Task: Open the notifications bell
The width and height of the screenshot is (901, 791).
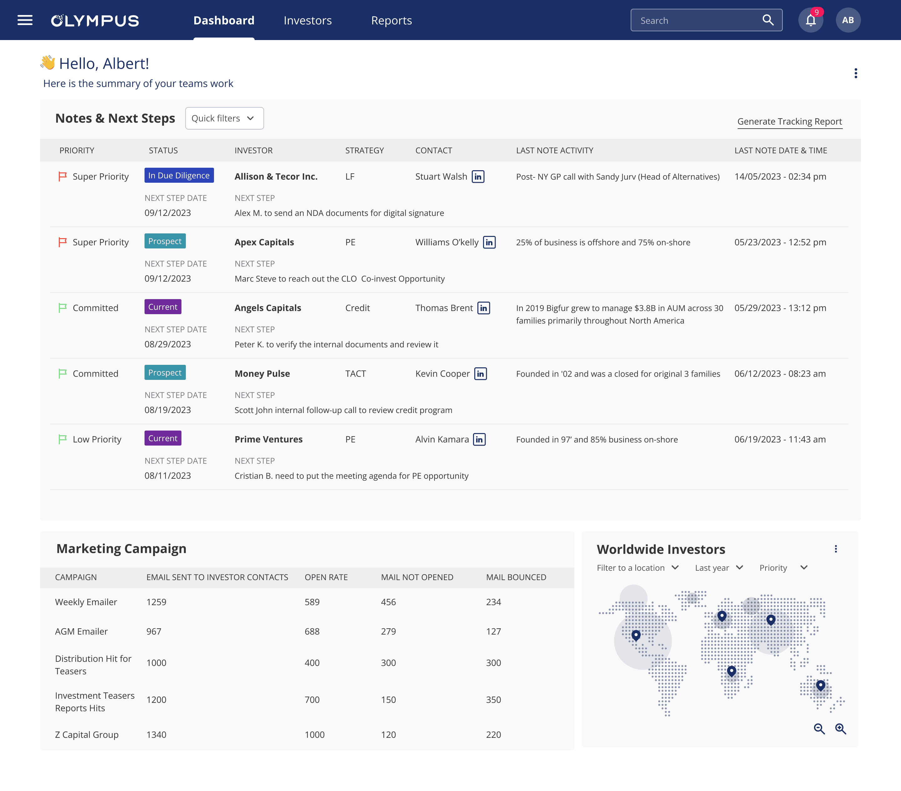Action: click(810, 20)
